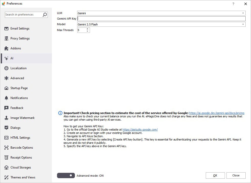The width and height of the screenshot is (251, 183).
Task: Click the Notifications bell icon
Action: 6,98
